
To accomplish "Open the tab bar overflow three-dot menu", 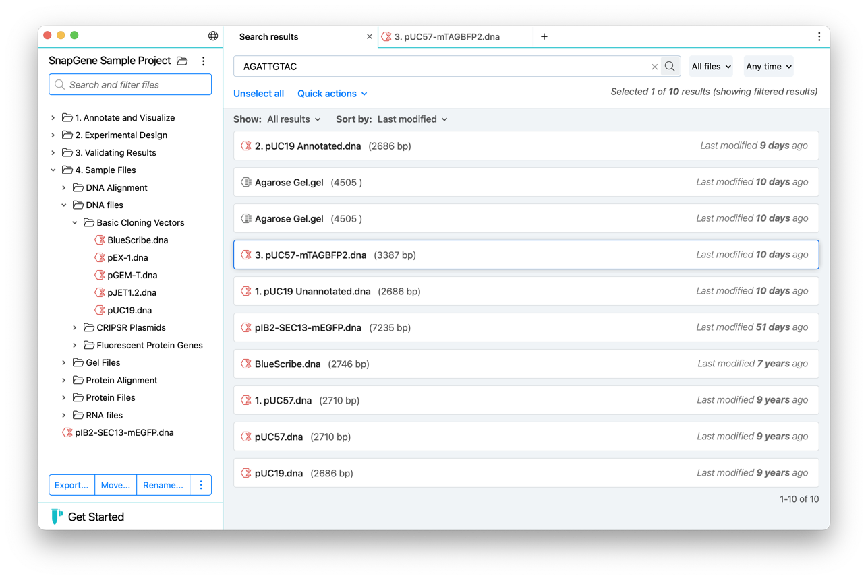I will pyautogui.click(x=819, y=36).
